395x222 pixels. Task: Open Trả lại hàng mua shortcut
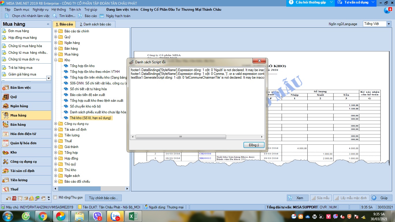point(20,68)
